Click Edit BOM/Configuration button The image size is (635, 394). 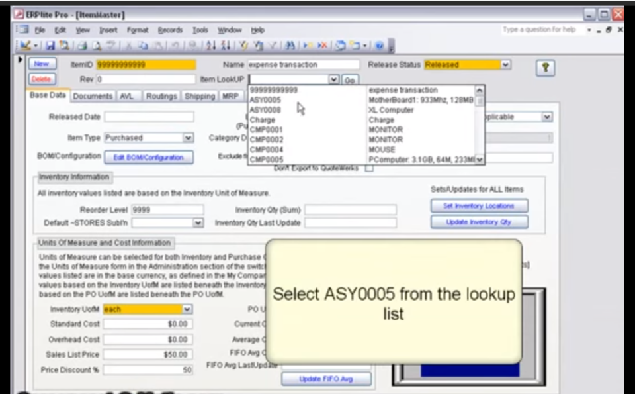click(149, 158)
